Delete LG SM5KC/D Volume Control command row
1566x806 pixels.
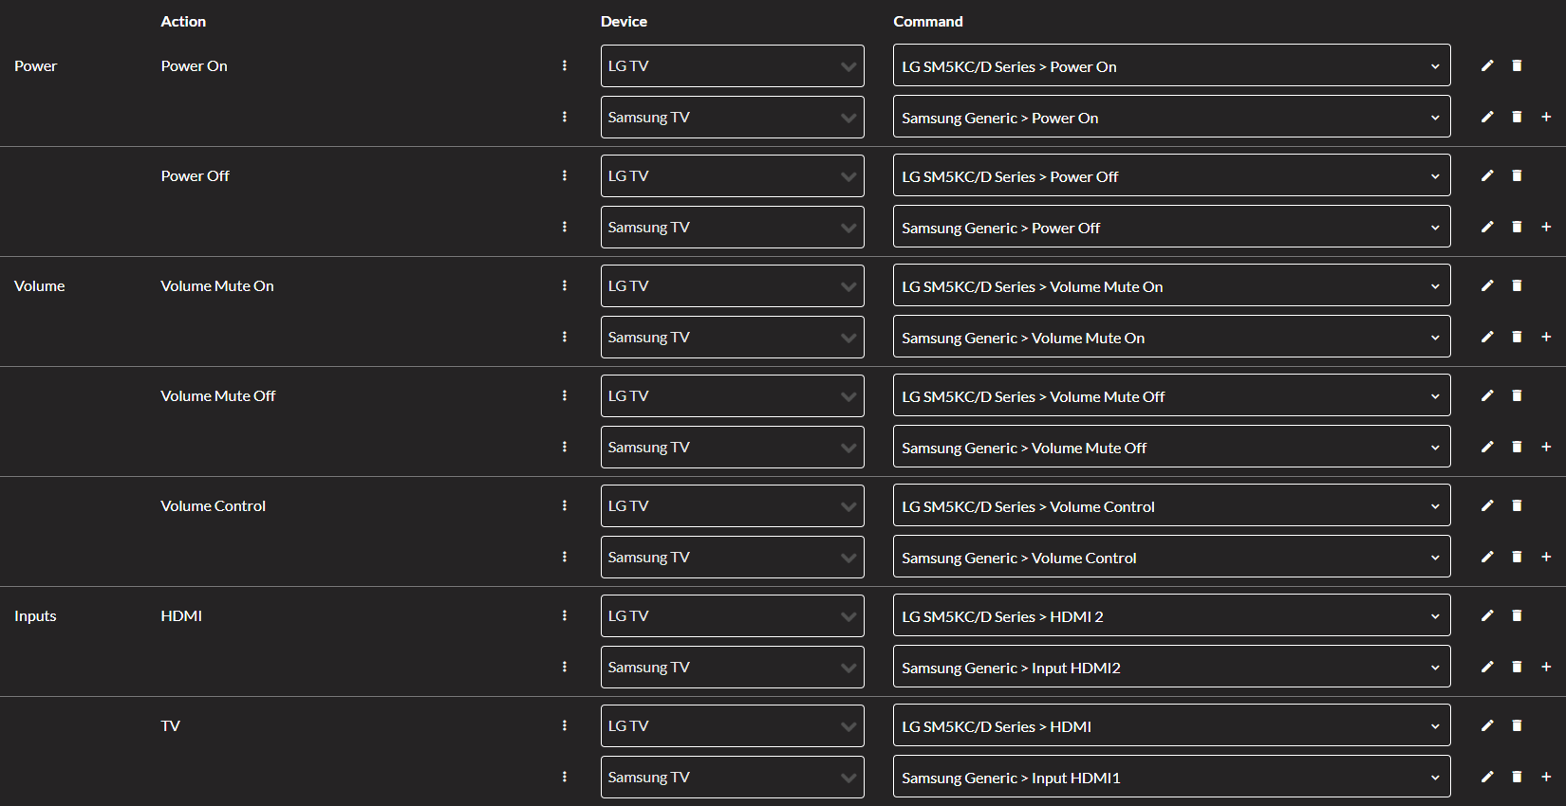pos(1517,505)
